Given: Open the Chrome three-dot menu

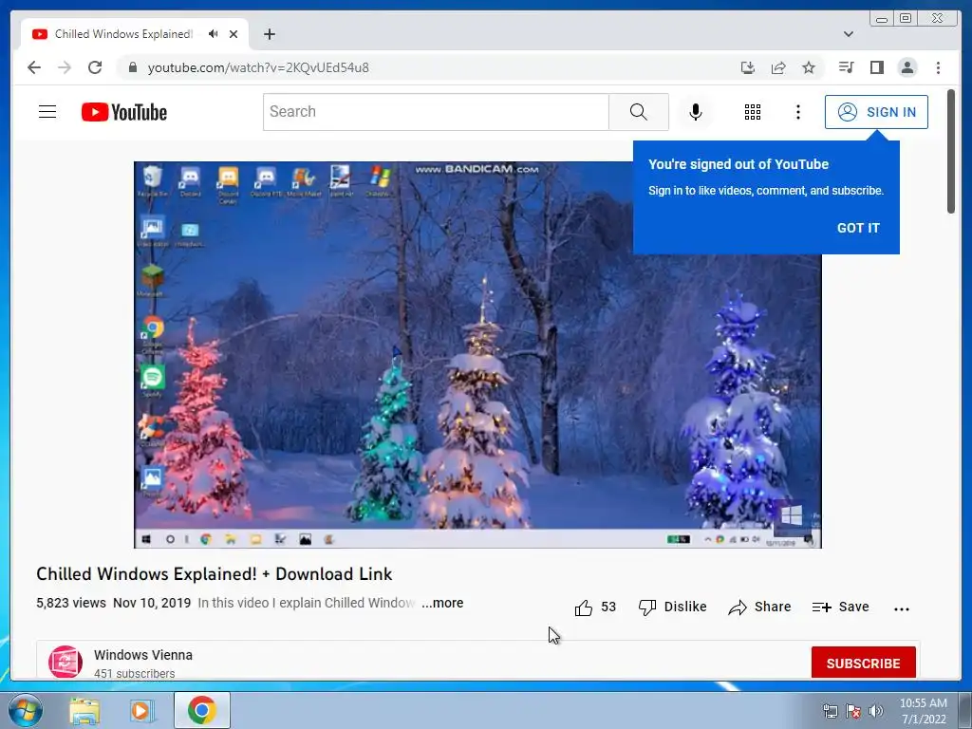Looking at the screenshot, I should point(939,67).
